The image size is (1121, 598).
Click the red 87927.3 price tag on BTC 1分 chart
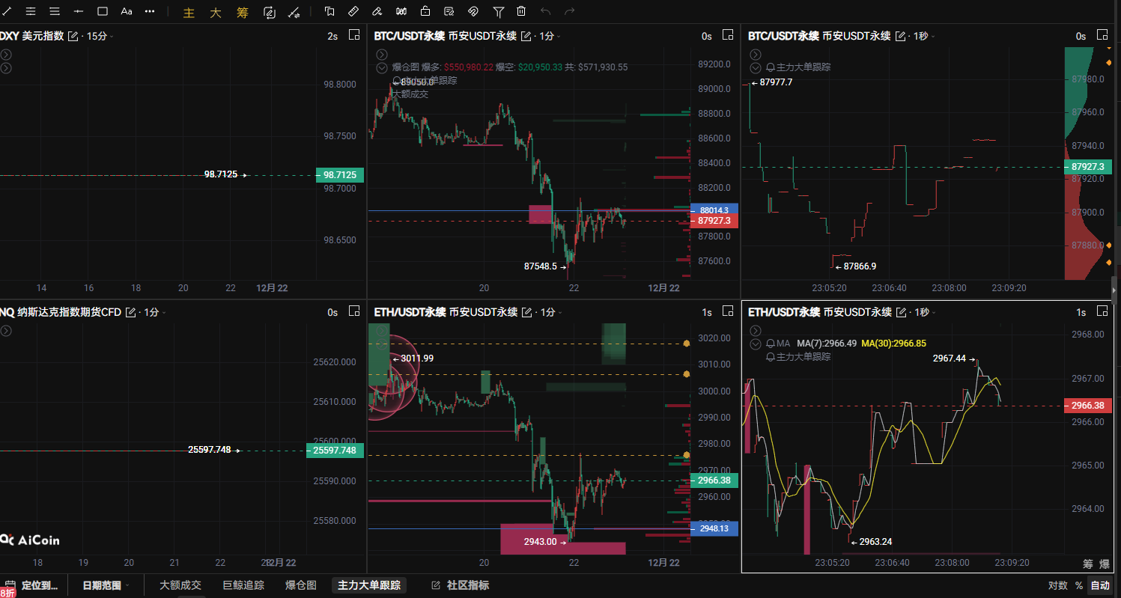pos(714,222)
